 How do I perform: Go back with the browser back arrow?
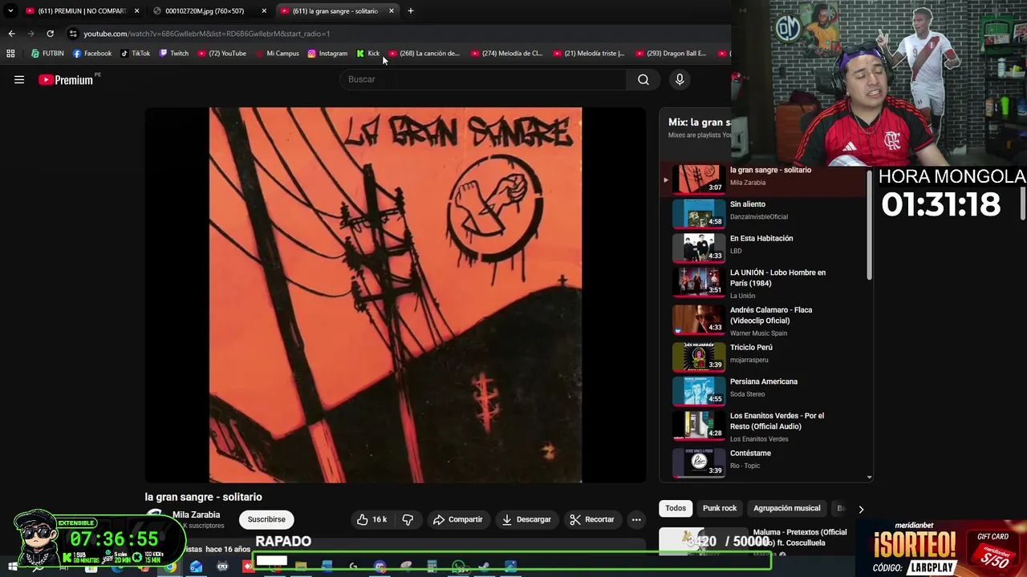(11, 34)
